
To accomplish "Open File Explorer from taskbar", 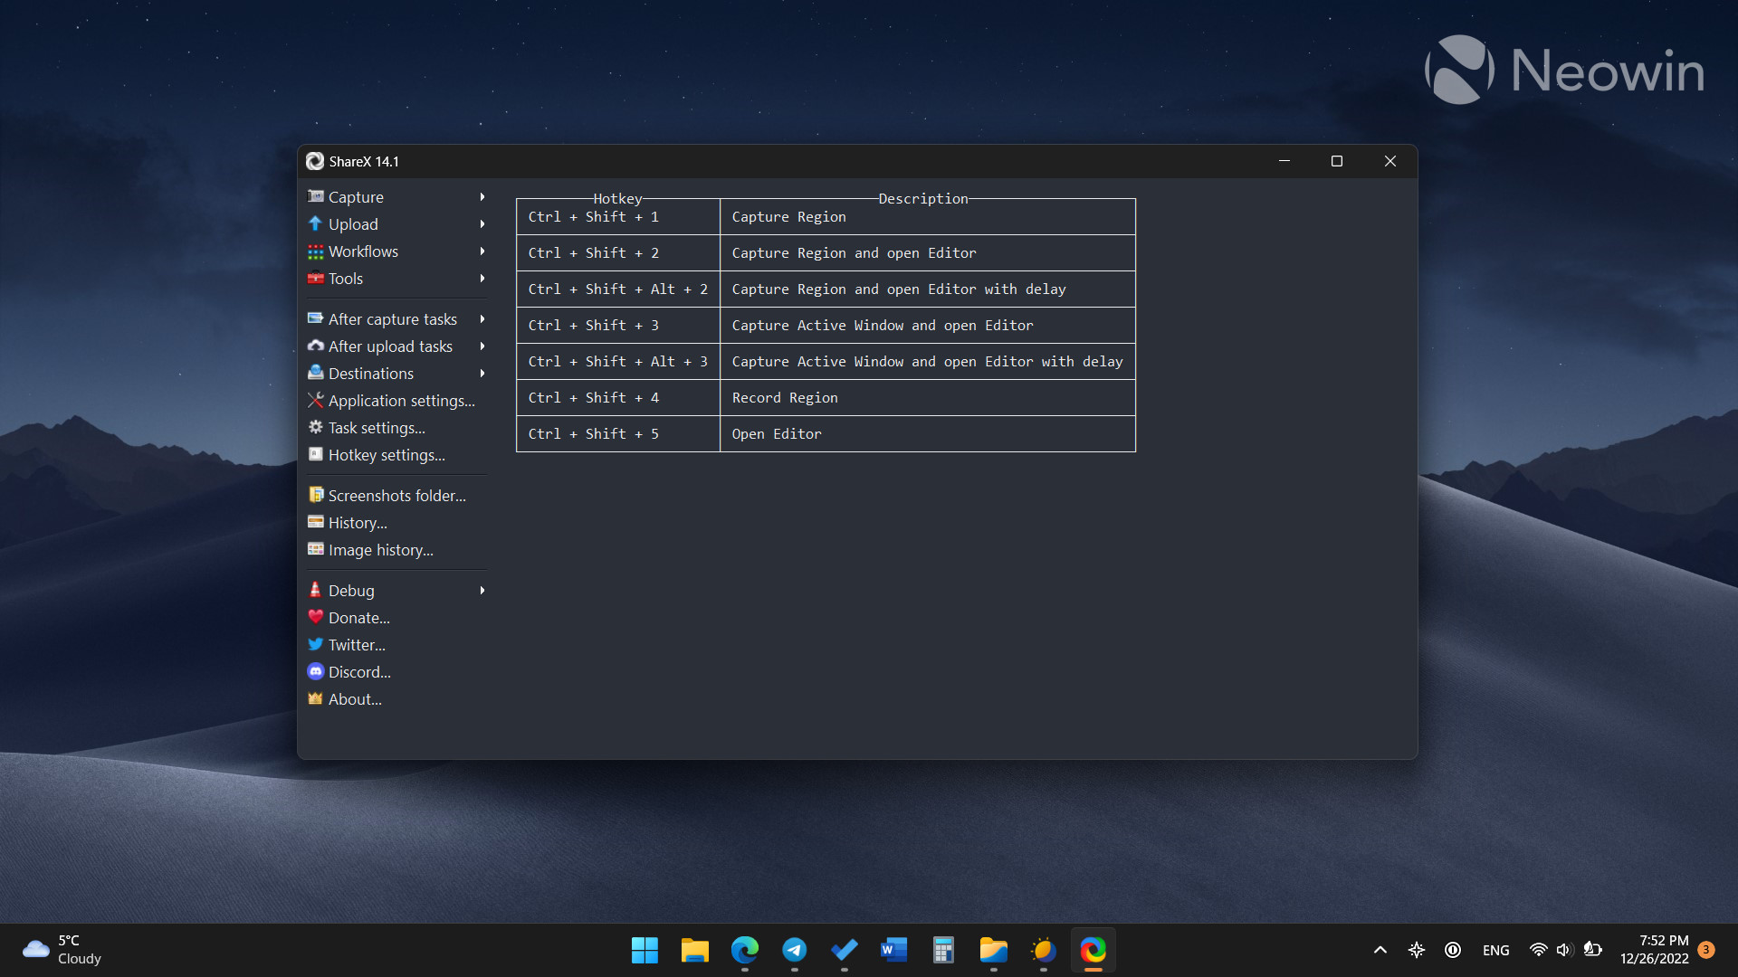I will click(694, 950).
